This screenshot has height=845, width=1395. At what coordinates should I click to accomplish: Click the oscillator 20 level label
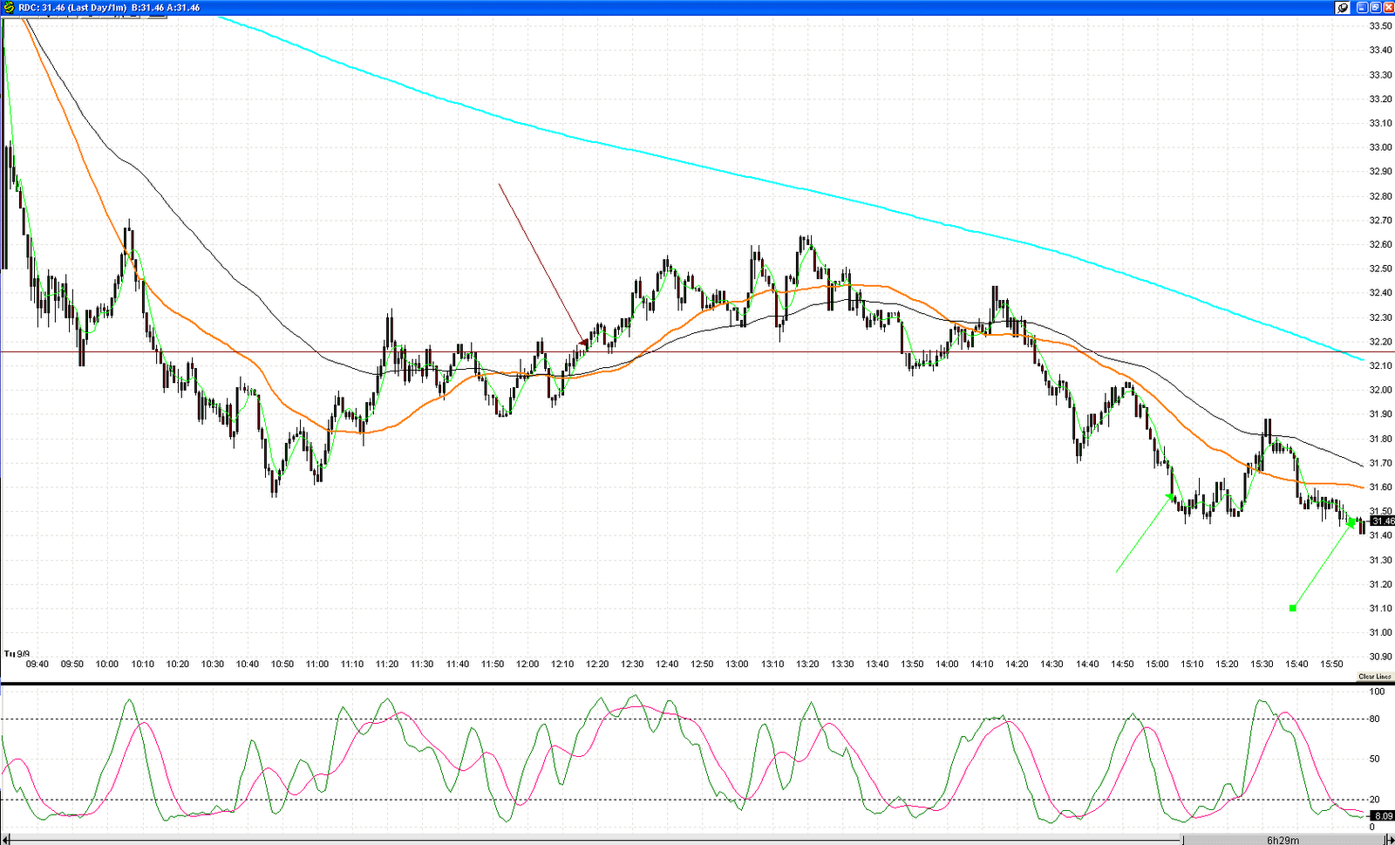coord(1375,799)
